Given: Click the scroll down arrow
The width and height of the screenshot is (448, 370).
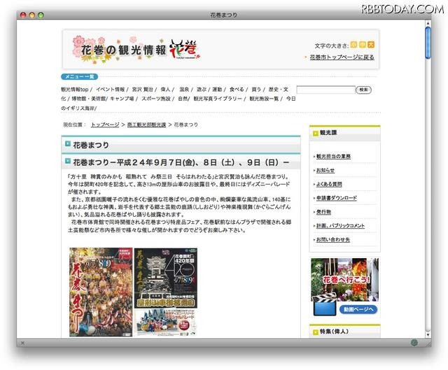Looking at the screenshot, I should click(x=428, y=334).
